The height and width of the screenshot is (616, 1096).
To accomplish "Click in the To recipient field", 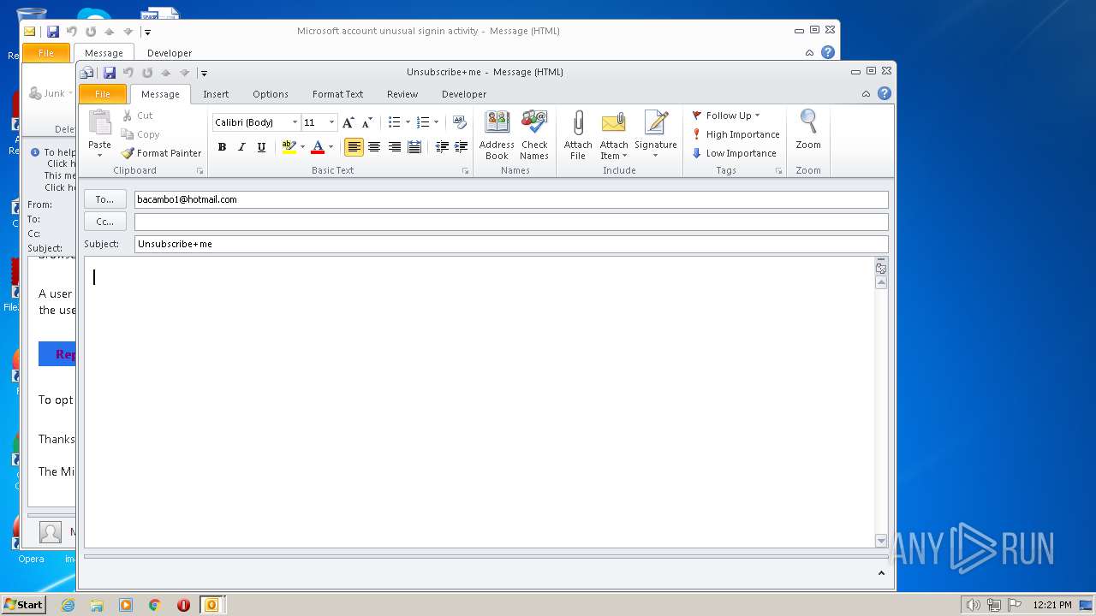I will coord(511,199).
